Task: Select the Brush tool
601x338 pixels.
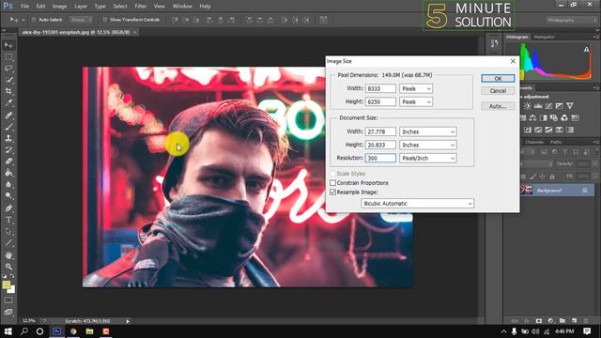Action: click(8, 127)
